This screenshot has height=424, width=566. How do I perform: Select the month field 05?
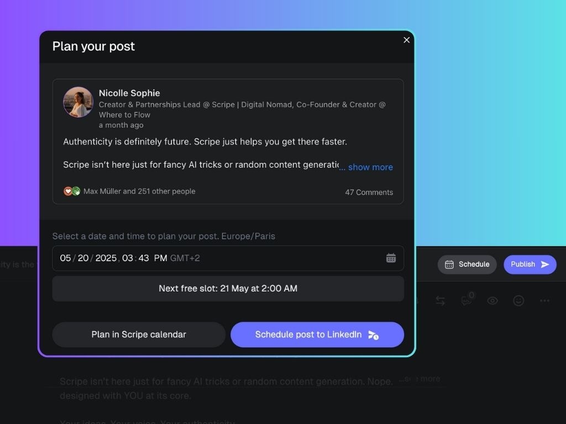65,258
